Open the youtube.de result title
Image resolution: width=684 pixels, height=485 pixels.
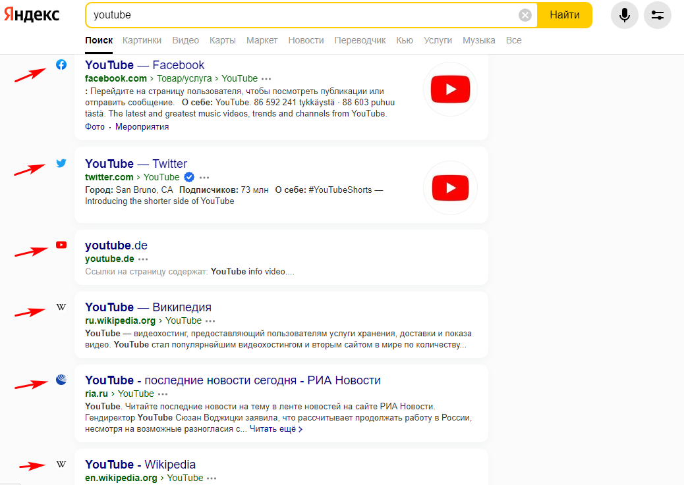[116, 245]
